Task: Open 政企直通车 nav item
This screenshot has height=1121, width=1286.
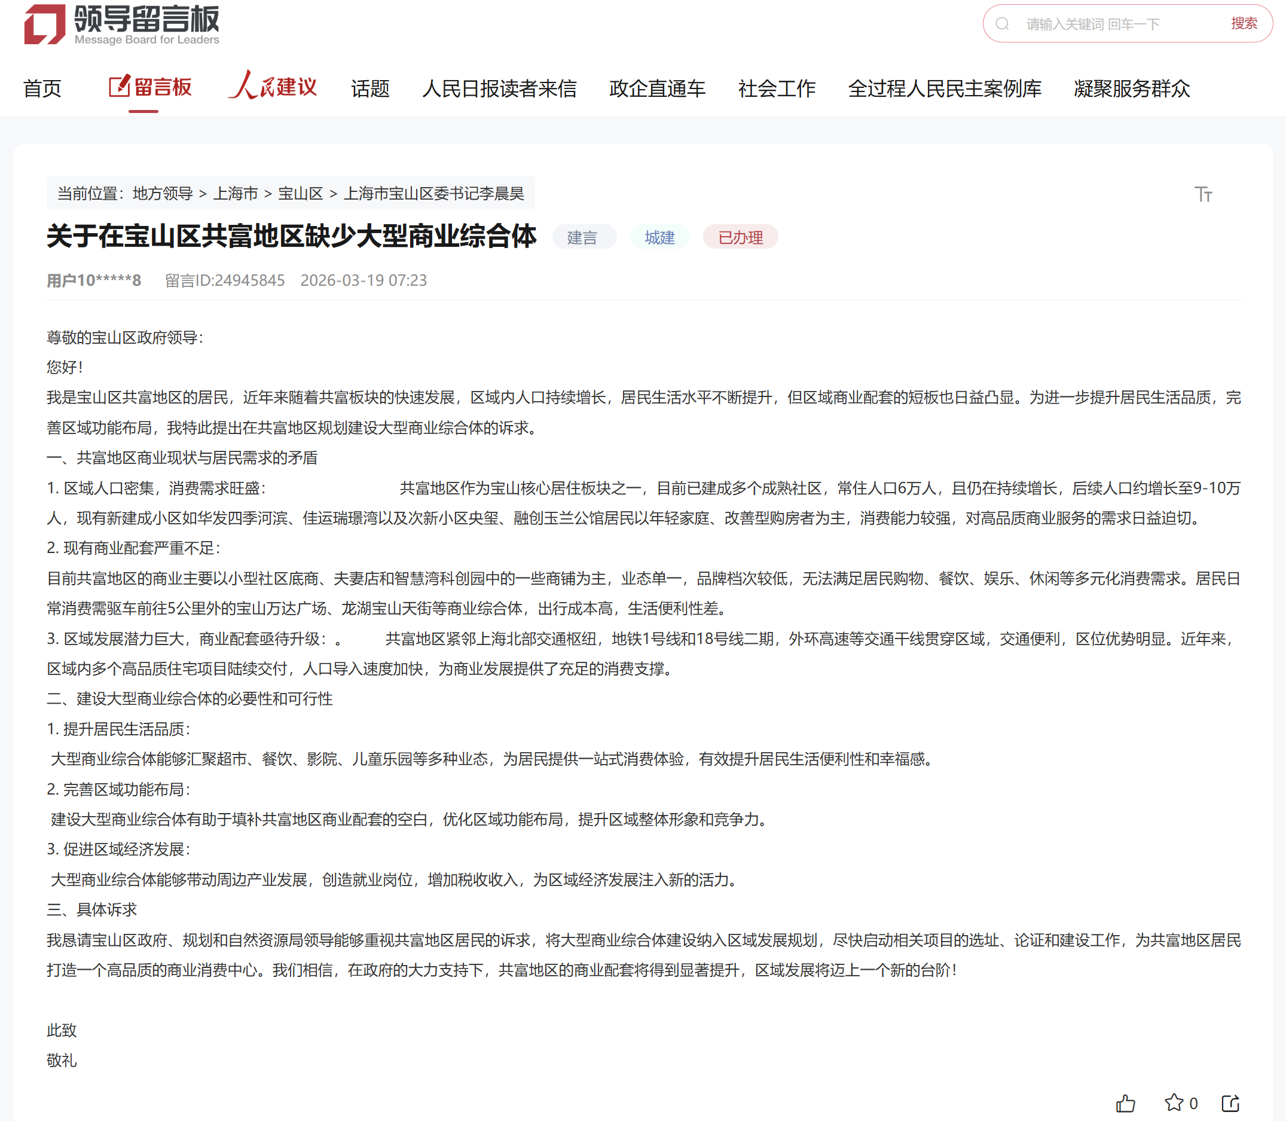Action: pyautogui.click(x=658, y=88)
